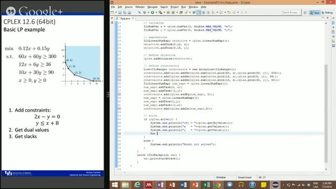336x189 pixels.
Task: Click the "49 : 21" cursor position in status bar
Action: (262, 177)
